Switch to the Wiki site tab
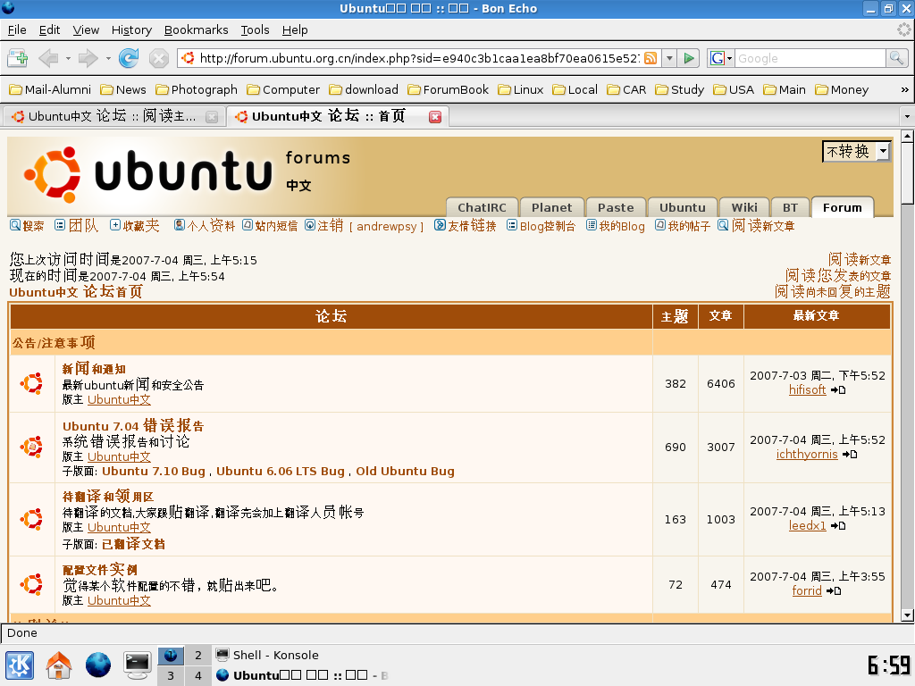Image resolution: width=915 pixels, height=686 pixels. point(744,207)
